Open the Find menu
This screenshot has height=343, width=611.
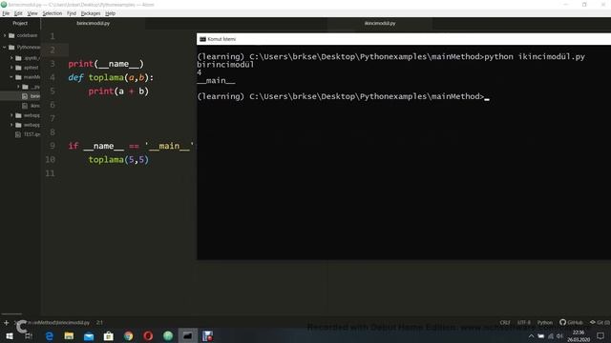click(72, 13)
